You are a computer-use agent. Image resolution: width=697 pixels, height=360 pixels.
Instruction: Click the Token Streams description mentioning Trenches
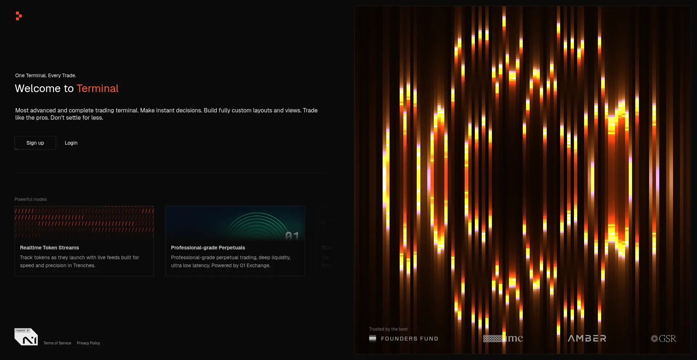pyautogui.click(x=79, y=261)
